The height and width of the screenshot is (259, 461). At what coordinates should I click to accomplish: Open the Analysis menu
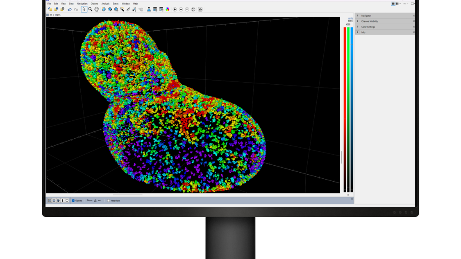pyautogui.click(x=105, y=4)
